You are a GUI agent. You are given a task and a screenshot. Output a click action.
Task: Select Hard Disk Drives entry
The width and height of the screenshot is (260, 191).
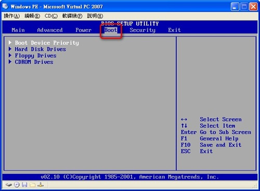click(x=41, y=49)
